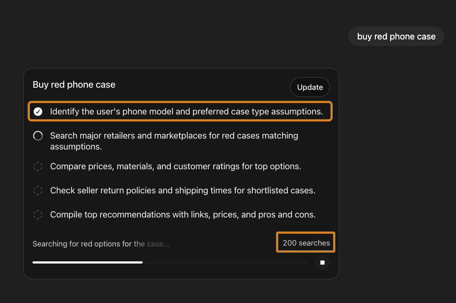456x303 pixels.
Task: Click the task progress bar
Action: (170, 262)
